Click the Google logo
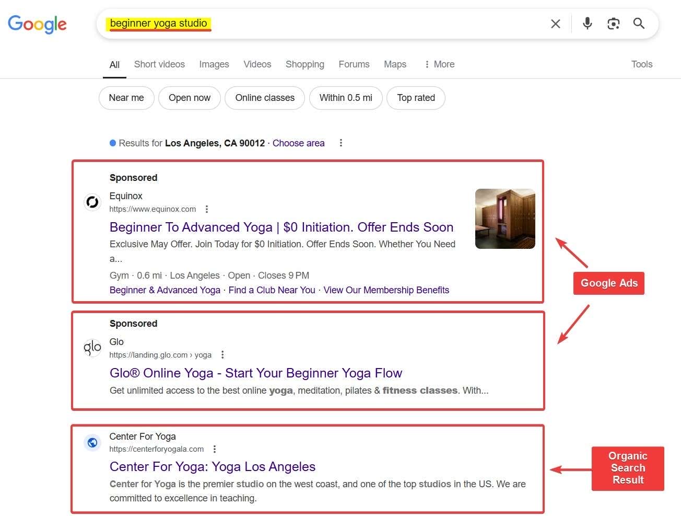681x516 pixels. click(37, 24)
